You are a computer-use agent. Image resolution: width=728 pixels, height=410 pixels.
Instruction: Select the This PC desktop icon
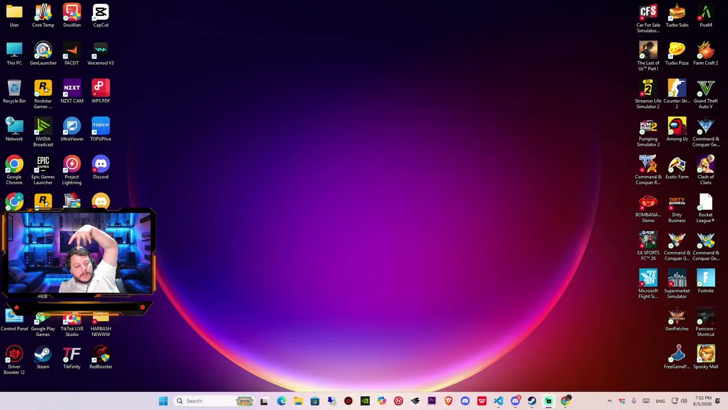coord(14,54)
